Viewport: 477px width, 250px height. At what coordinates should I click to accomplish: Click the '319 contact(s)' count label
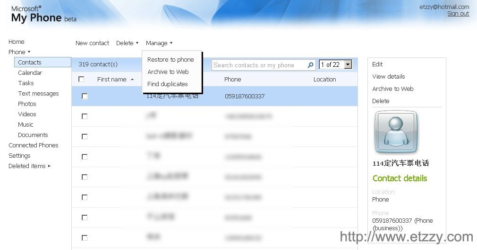click(98, 65)
